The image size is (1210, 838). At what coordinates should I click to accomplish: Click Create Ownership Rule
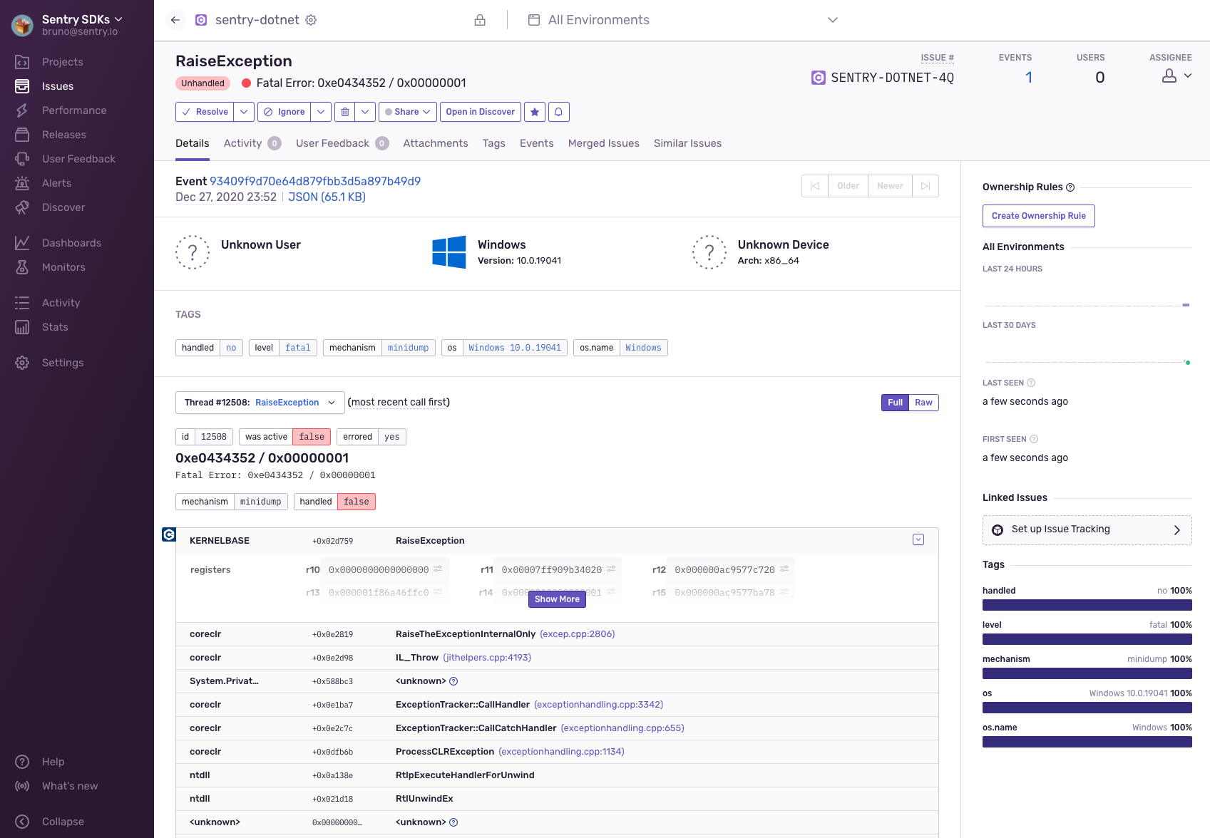[1038, 216]
